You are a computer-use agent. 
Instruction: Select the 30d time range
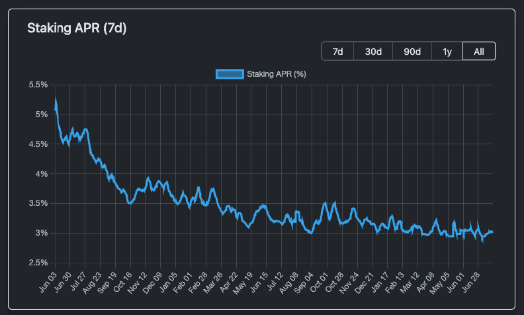click(x=373, y=52)
